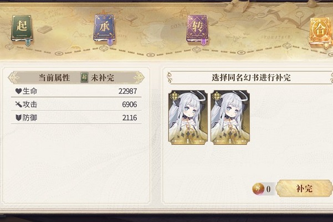Screen dimensions: 333x222
Task: Click the 当前属性 header label
Action: (x=54, y=78)
